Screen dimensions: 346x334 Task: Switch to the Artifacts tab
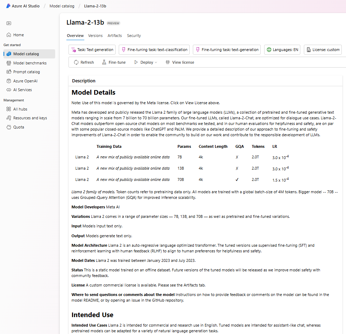(115, 36)
